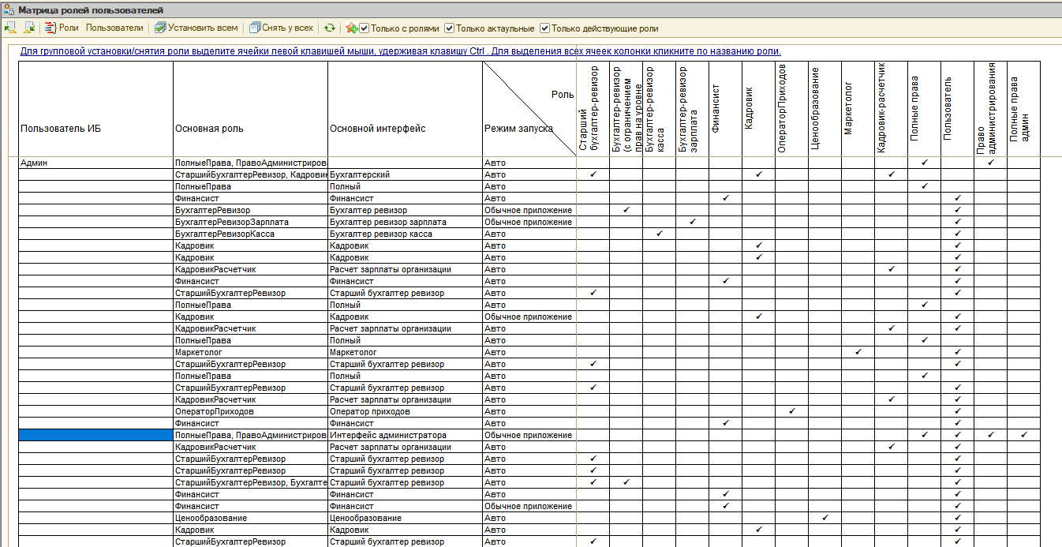
Task: Click the Бухгалтер ревизор касса interface cell
Action: click(x=405, y=234)
